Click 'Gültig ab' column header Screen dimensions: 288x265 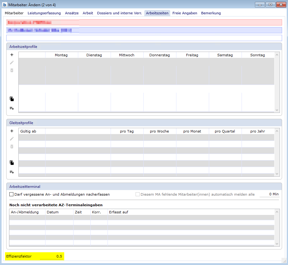[x=28, y=131]
